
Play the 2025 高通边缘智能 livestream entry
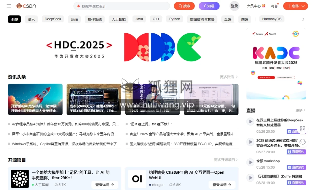click(250, 142)
